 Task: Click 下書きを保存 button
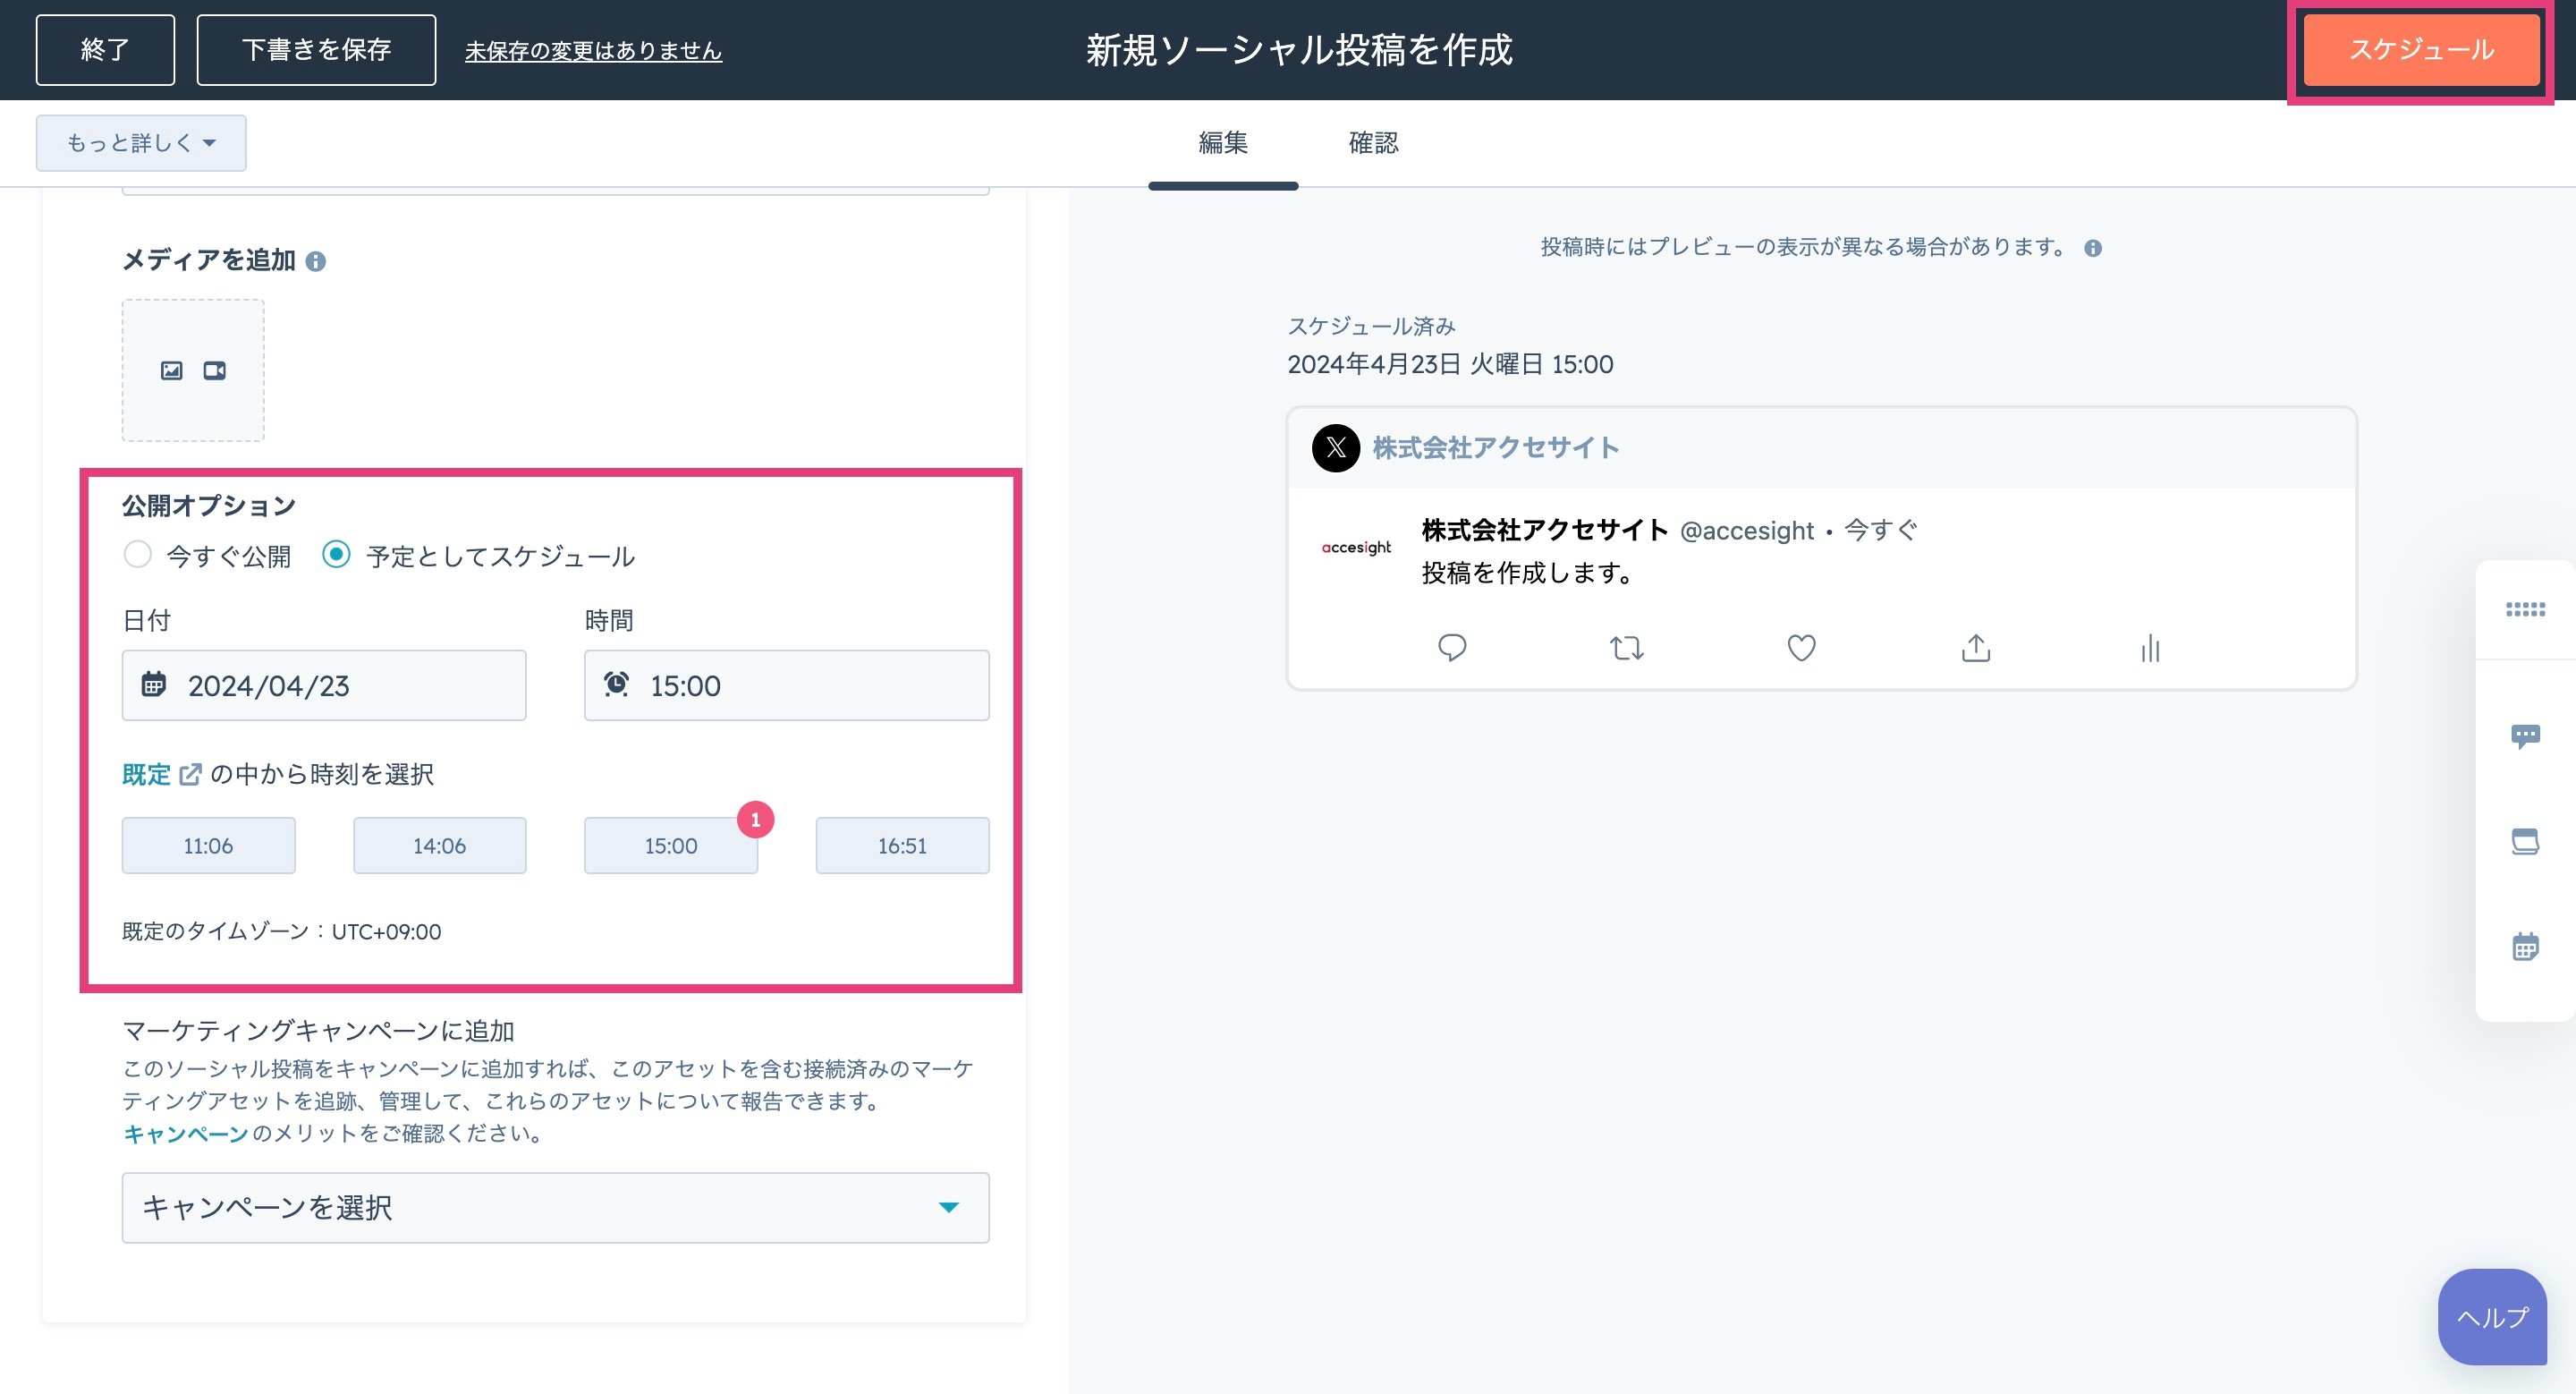tap(316, 50)
